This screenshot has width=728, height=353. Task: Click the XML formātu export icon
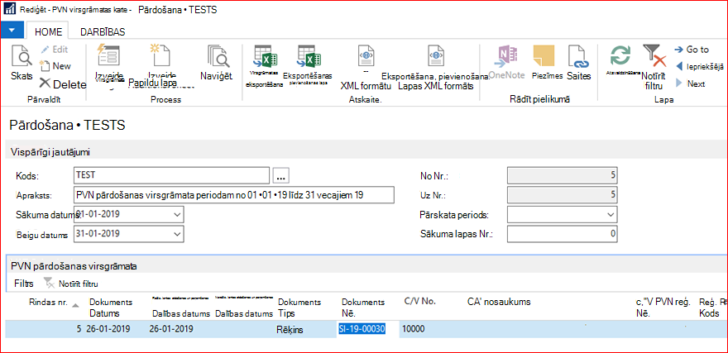(x=362, y=58)
